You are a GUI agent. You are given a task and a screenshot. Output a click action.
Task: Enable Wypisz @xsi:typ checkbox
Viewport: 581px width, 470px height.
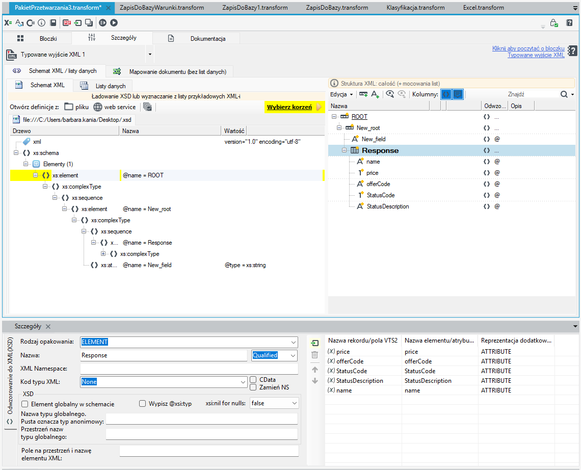tap(142, 404)
